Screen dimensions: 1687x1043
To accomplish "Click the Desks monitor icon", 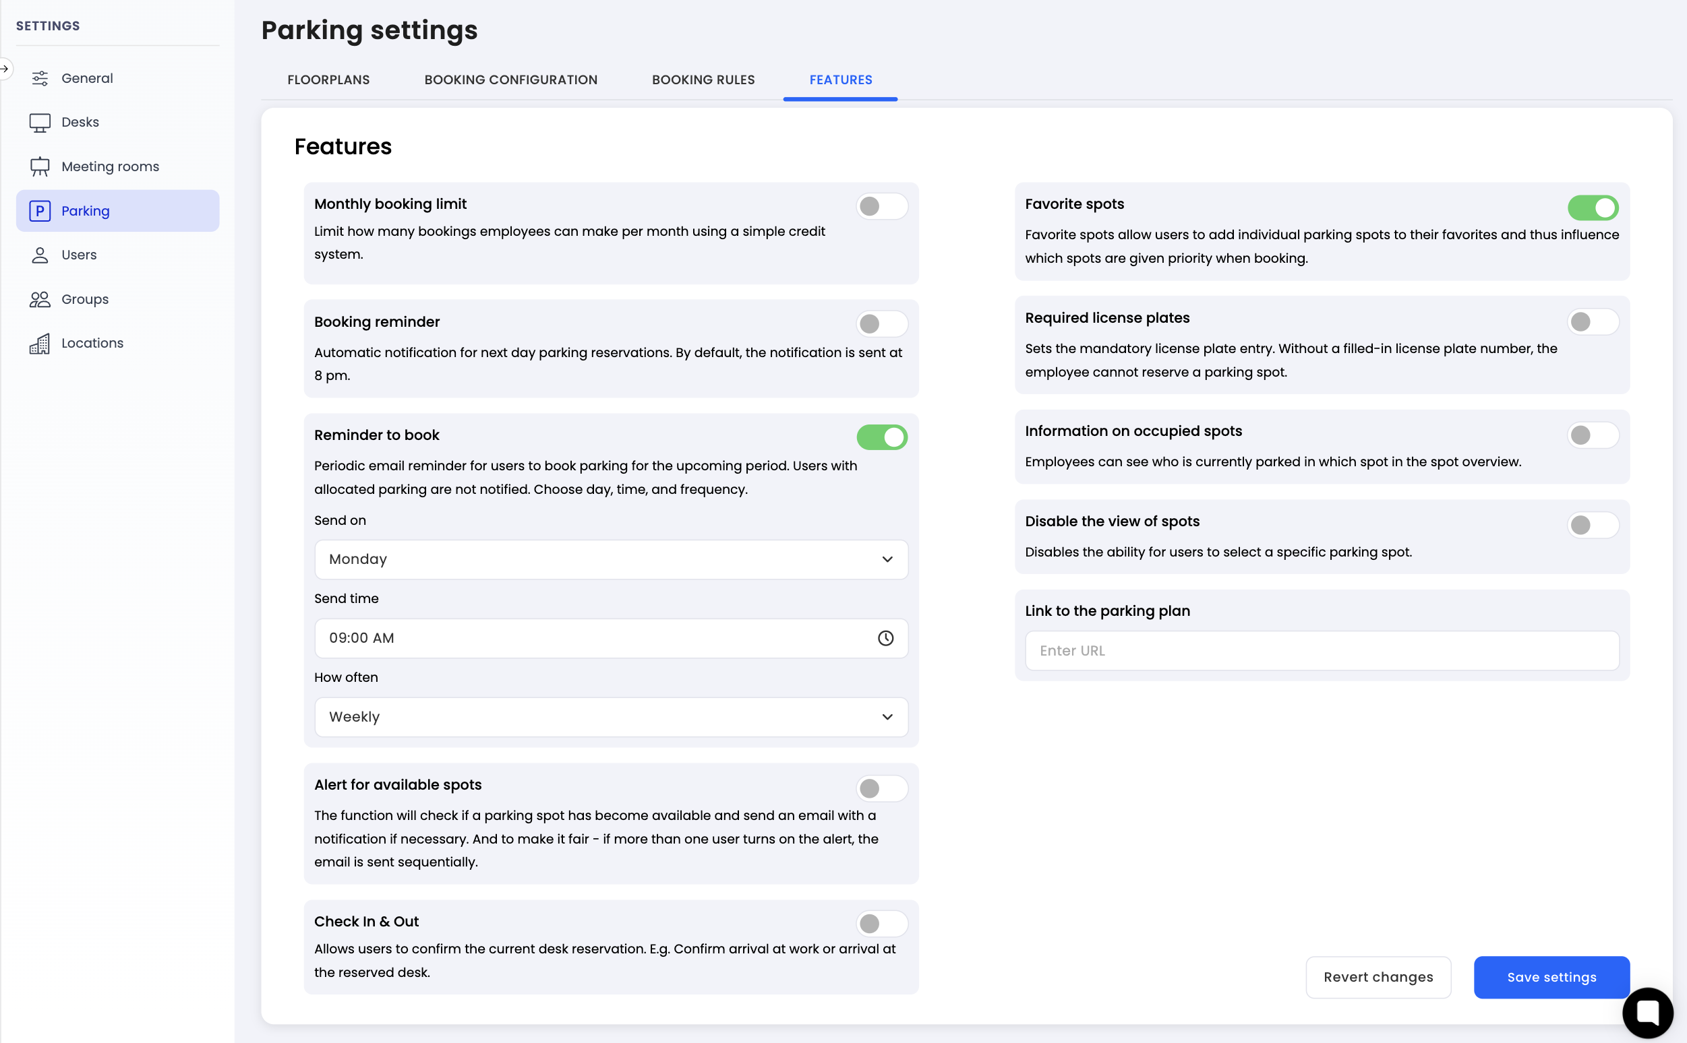I will 39,122.
